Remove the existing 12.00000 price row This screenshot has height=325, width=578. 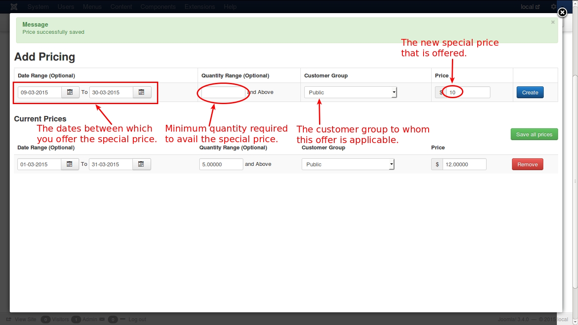pos(527,164)
